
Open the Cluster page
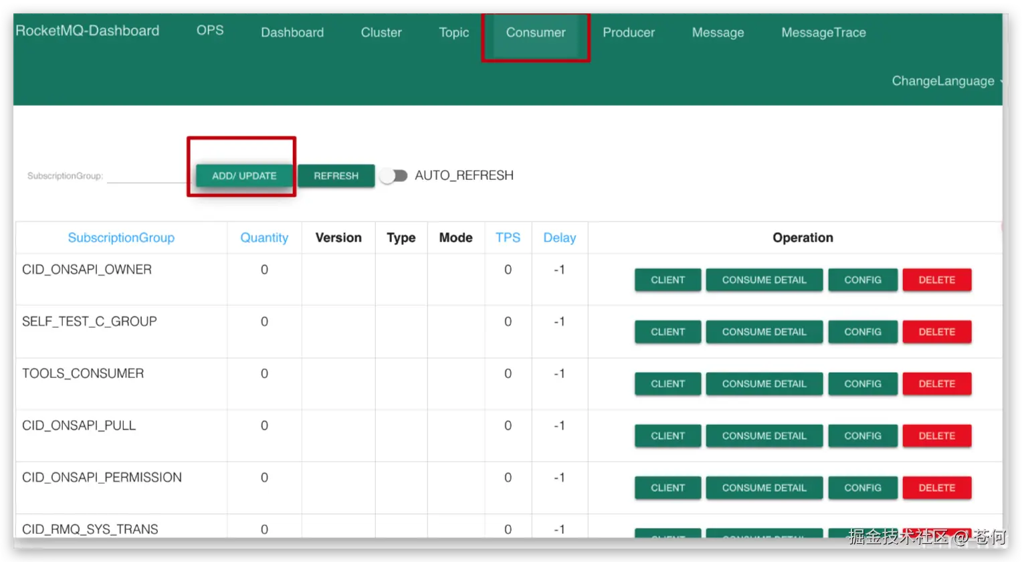coord(381,33)
